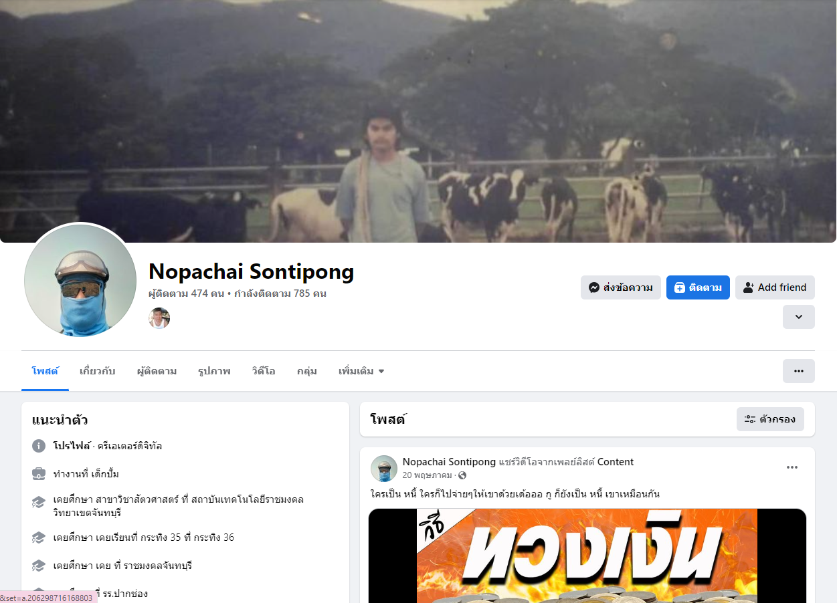
Task: Click the small follower avatar under the name
Action: click(x=159, y=318)
